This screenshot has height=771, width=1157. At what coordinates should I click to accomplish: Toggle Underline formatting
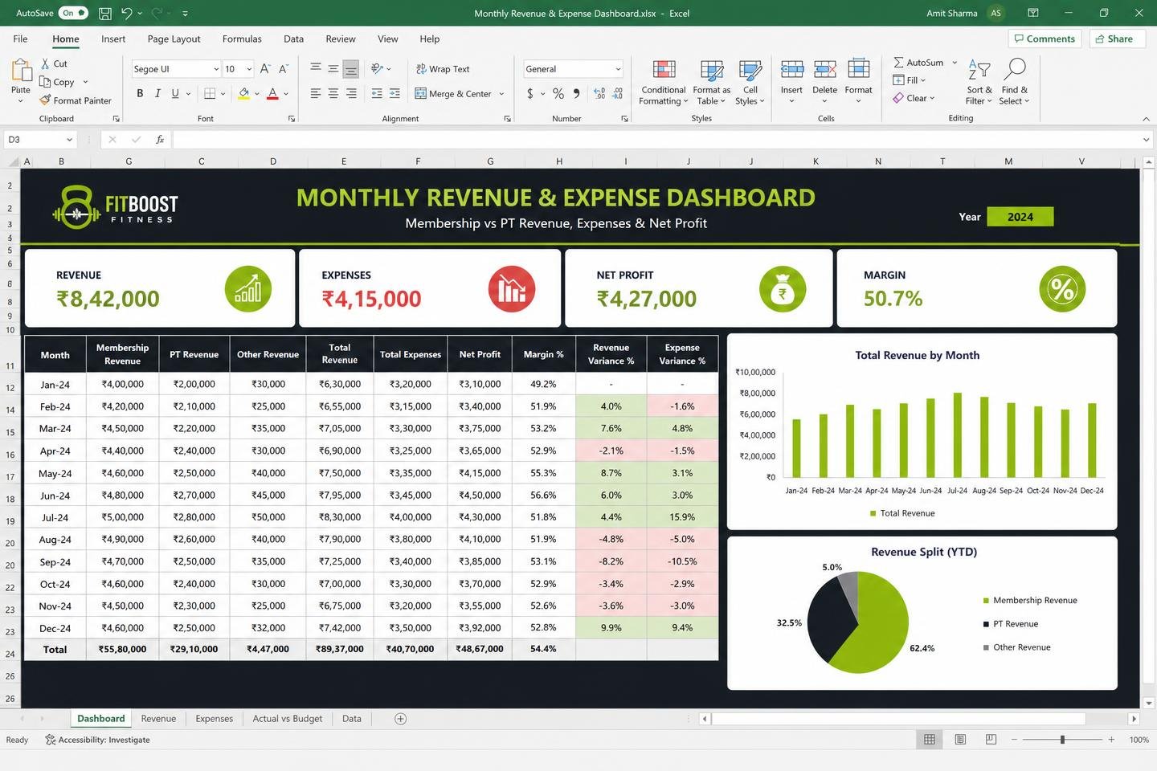click(175, 93)
